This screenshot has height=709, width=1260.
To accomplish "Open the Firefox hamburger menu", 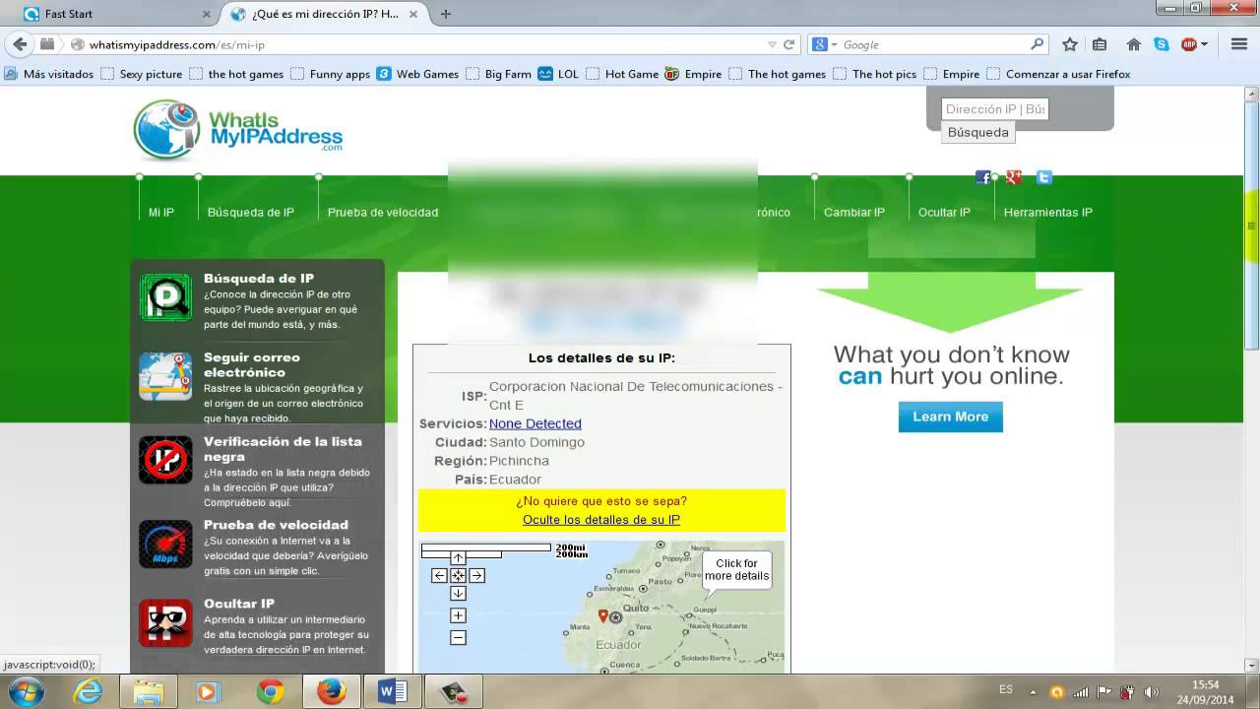I will pyautogui.click(x=1238, y=44).
